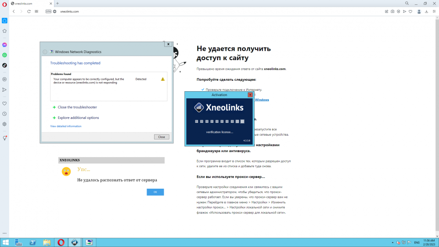
Task: Open the heart icon in sidebar
Action: point(4,104)
